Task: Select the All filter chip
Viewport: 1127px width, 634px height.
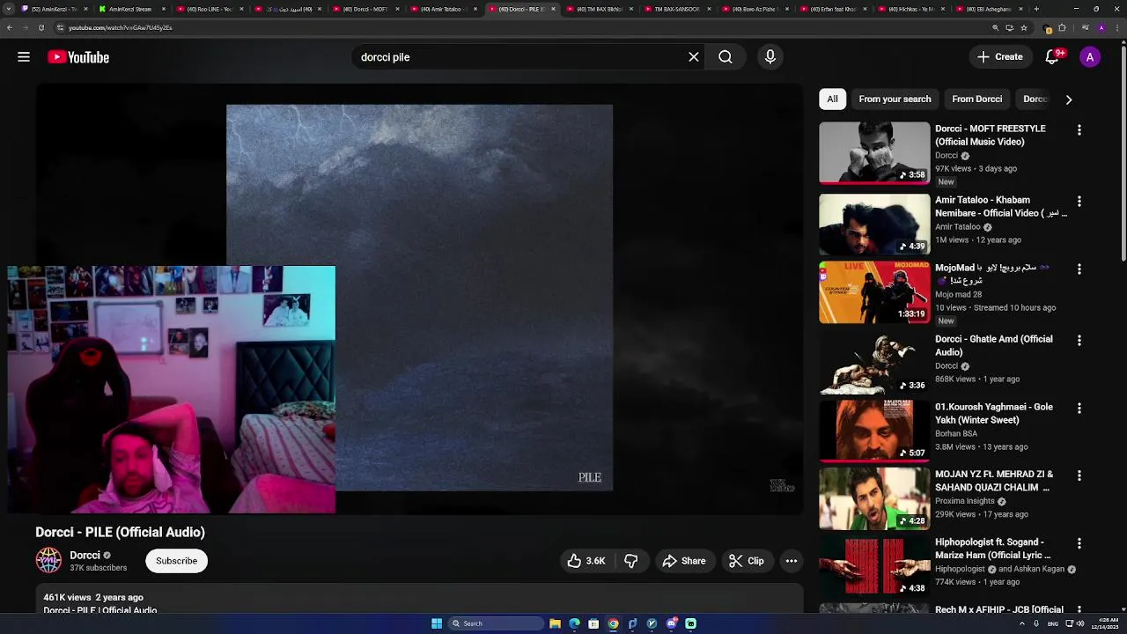Action: point(832,100)
